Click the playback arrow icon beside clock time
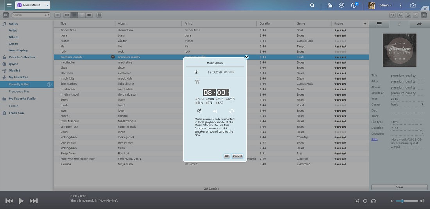 tap(196, 72)
